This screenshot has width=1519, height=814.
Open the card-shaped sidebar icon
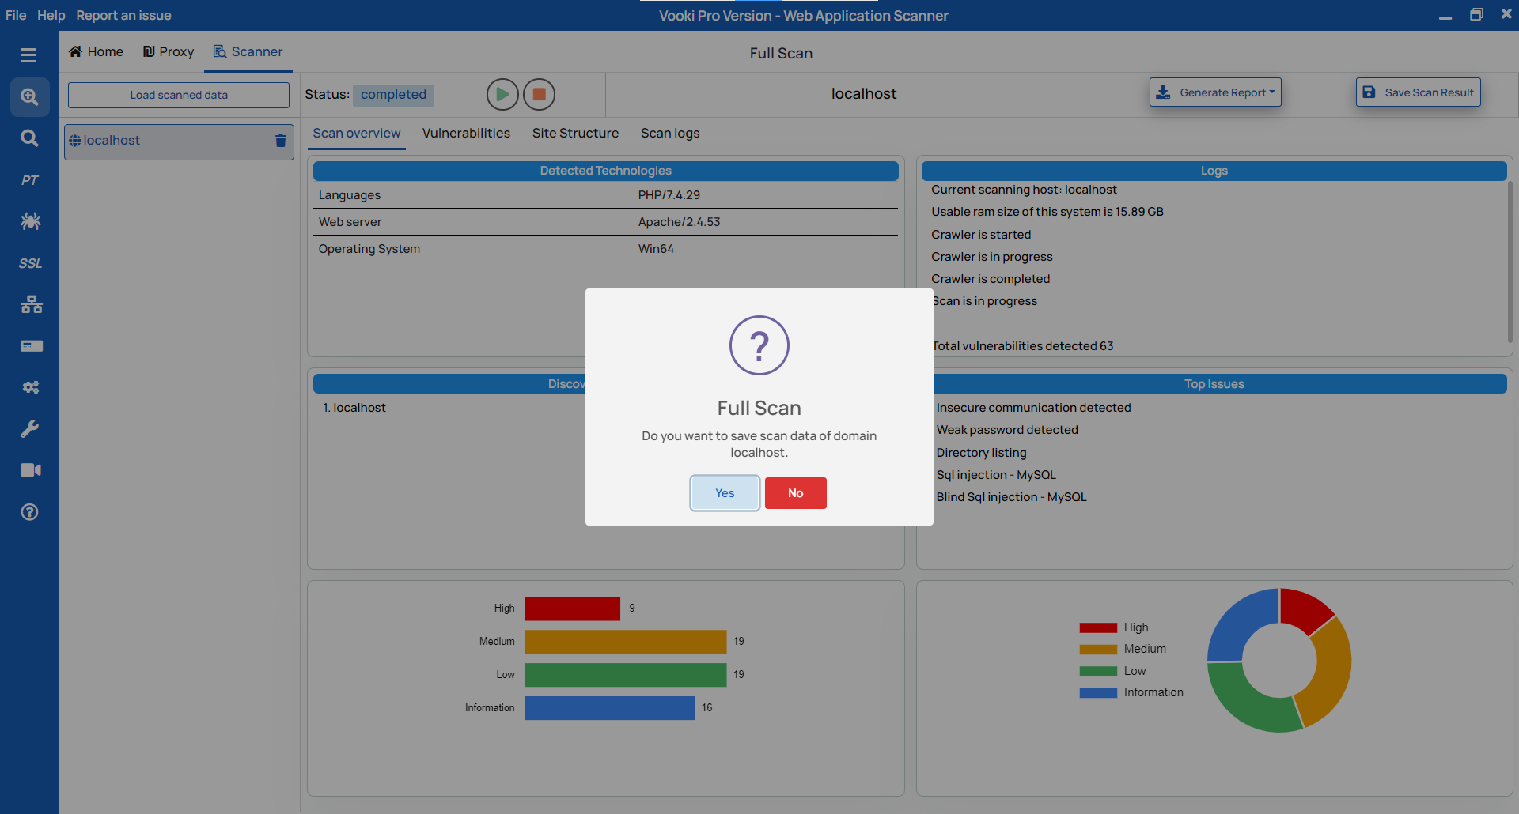(x=32, y=346)
